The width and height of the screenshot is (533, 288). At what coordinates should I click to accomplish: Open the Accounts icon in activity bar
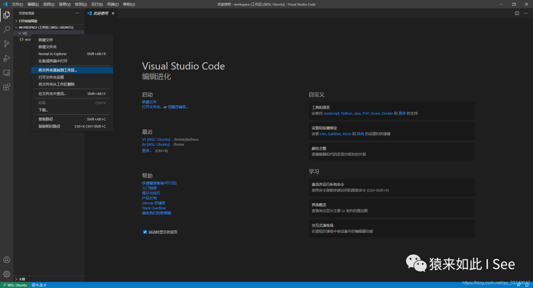pos(6,260)
